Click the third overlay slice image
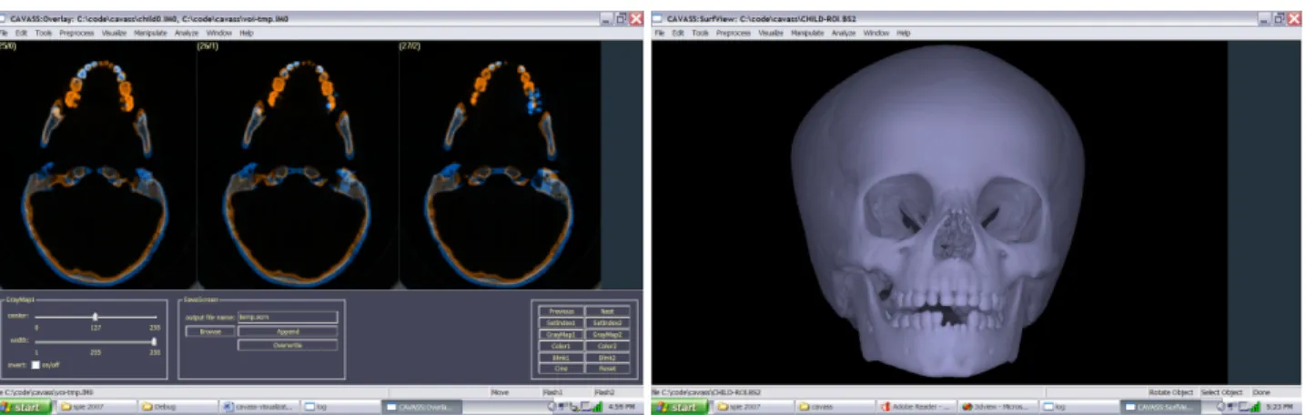This screenshot has width=1306, height=415. coord(500,164)
